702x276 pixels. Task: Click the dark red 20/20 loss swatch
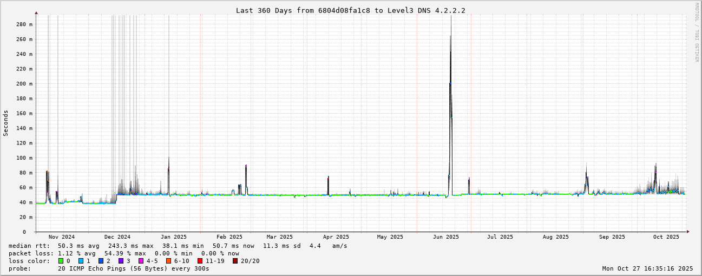(235, 261)
